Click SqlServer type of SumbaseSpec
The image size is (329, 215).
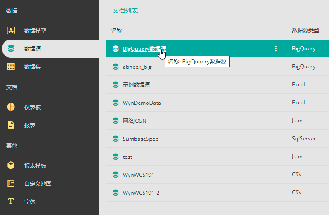pyautogui.click(x=304, y=139)
